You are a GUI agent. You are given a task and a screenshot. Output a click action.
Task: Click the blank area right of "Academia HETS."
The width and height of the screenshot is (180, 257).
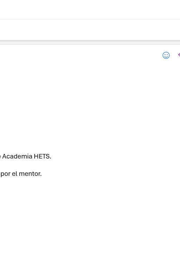[x=115, y=156]
